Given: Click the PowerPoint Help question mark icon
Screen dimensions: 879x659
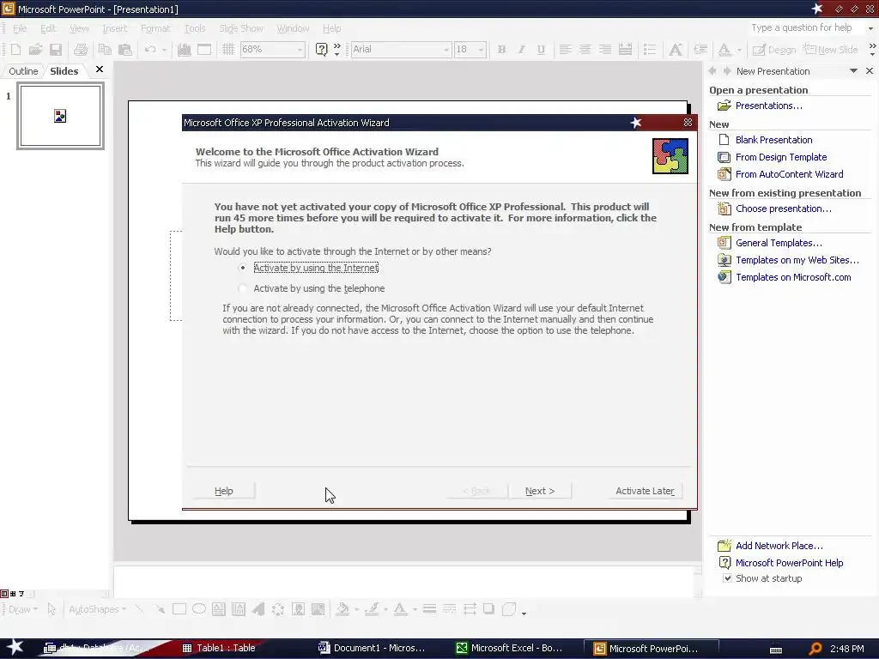Looking at the screenshot, I should click(321, 49).
